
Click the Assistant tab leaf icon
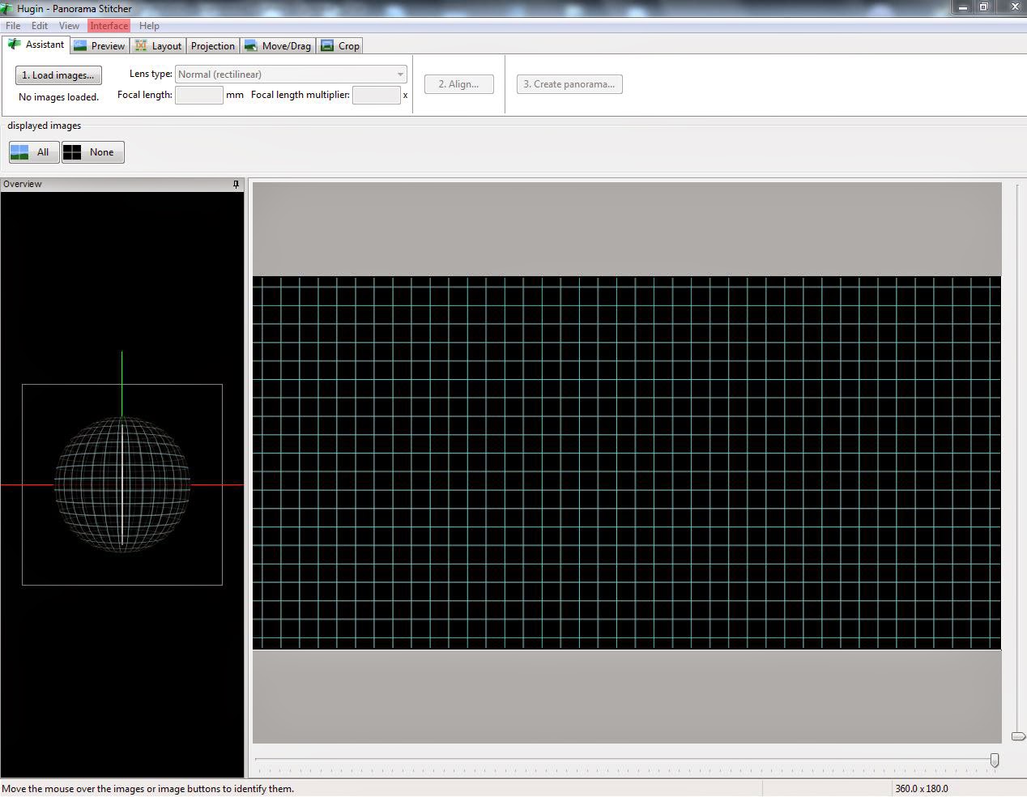[x=13, y=45]
